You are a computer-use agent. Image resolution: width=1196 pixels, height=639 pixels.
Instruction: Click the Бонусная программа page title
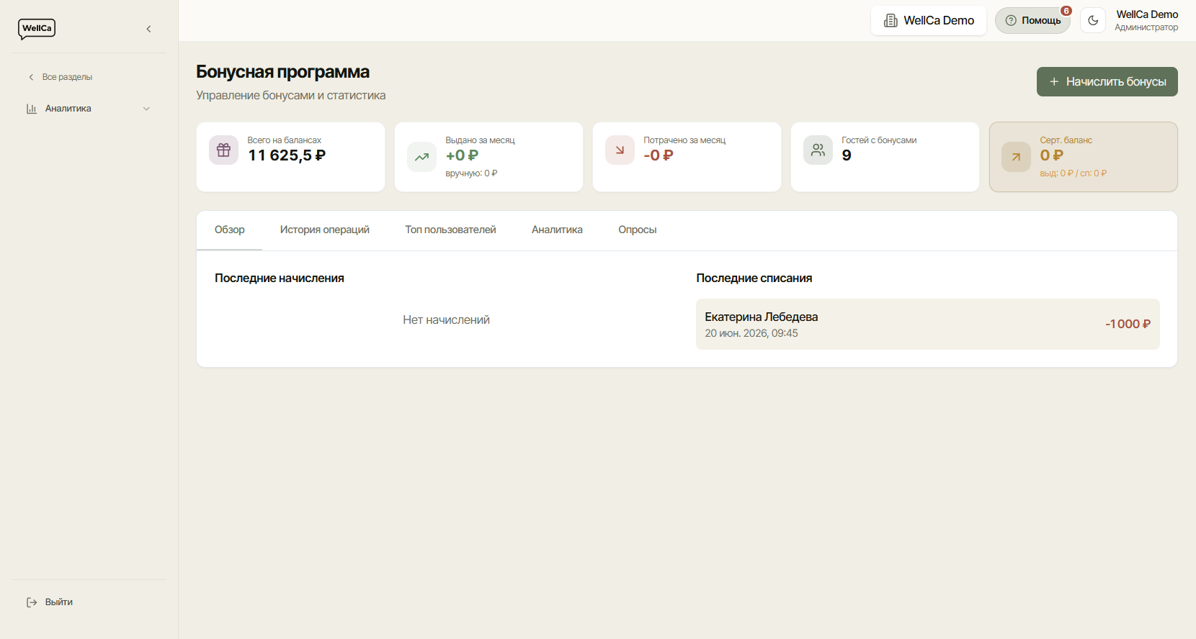[x=282, y=72]
